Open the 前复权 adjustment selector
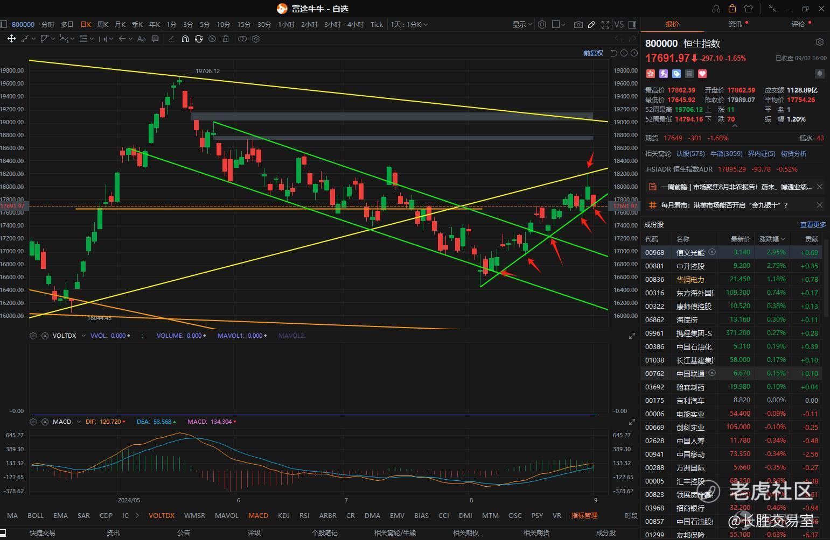 coord(593,53)
